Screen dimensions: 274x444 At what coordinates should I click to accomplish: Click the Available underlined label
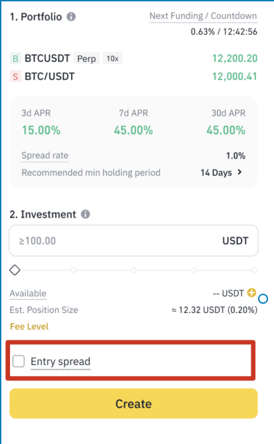click(x=28, y=293)
